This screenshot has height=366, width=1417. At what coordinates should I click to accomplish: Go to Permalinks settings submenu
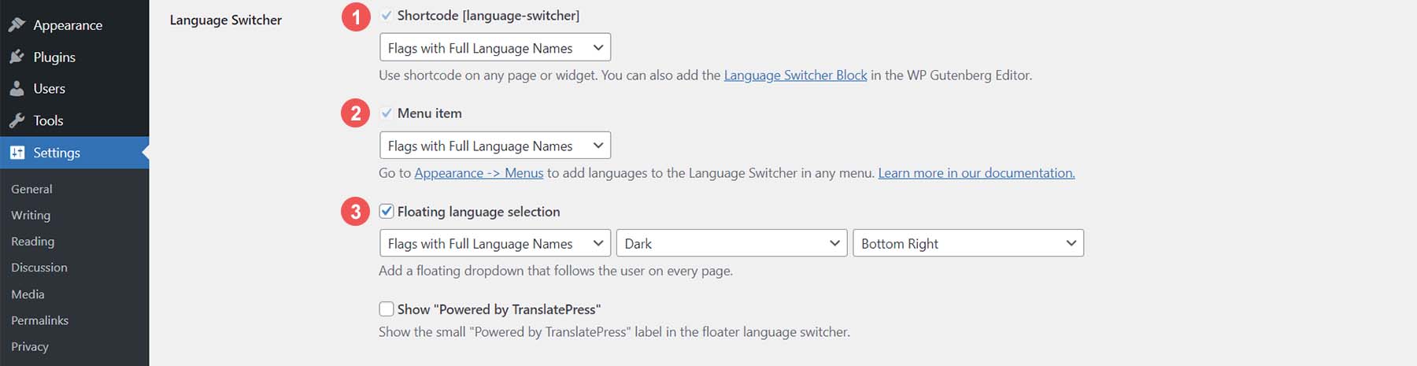tap(39, 320)
